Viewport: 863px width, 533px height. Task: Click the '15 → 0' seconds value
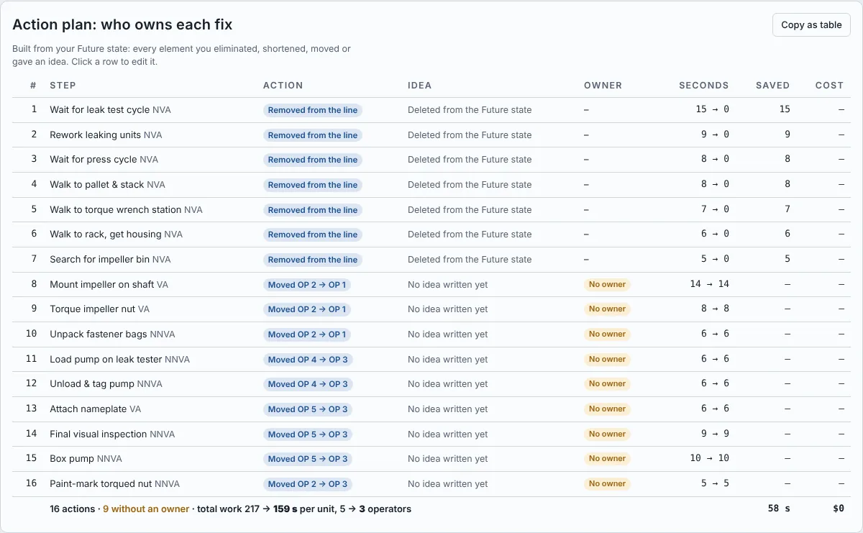point(712,110)
